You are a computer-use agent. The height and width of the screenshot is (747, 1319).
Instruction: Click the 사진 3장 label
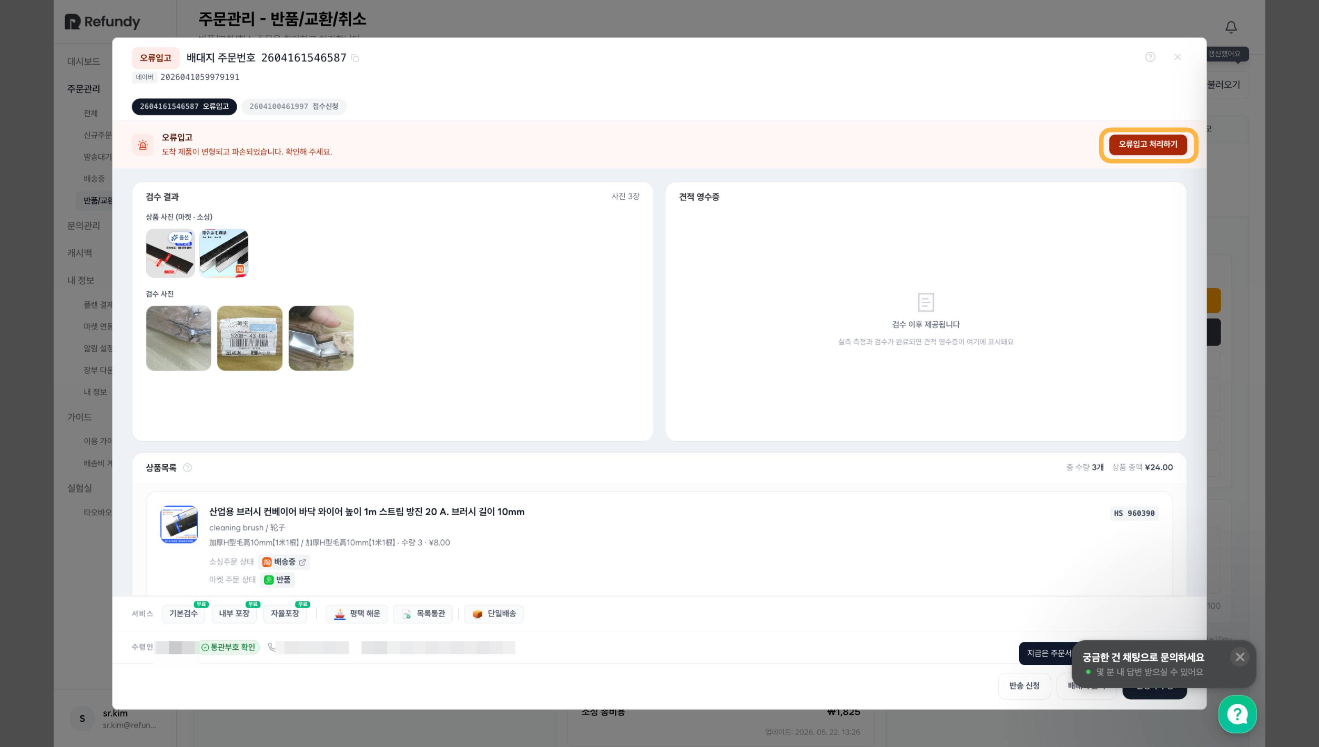click(x=625, y=197)
